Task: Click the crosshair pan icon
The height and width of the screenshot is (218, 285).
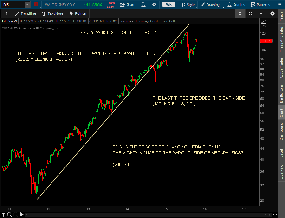Action: [3, 215]
